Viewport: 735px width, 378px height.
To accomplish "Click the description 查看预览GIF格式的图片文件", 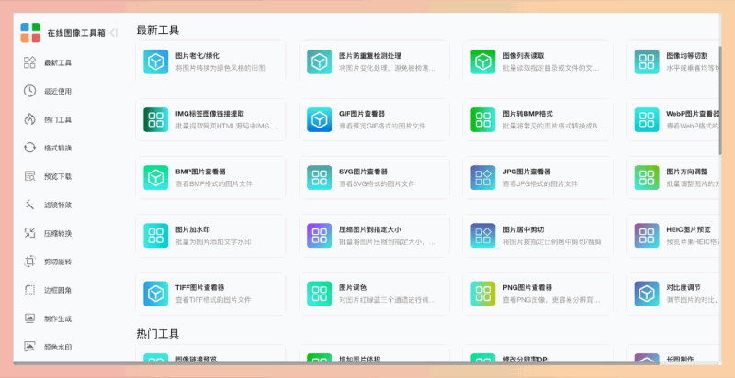I will 382,126.
